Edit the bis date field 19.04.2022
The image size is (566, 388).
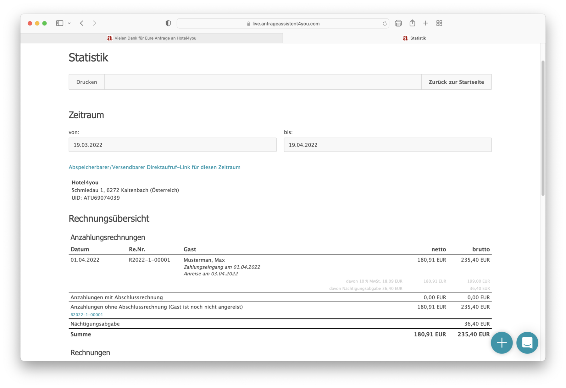pos(388,145)
